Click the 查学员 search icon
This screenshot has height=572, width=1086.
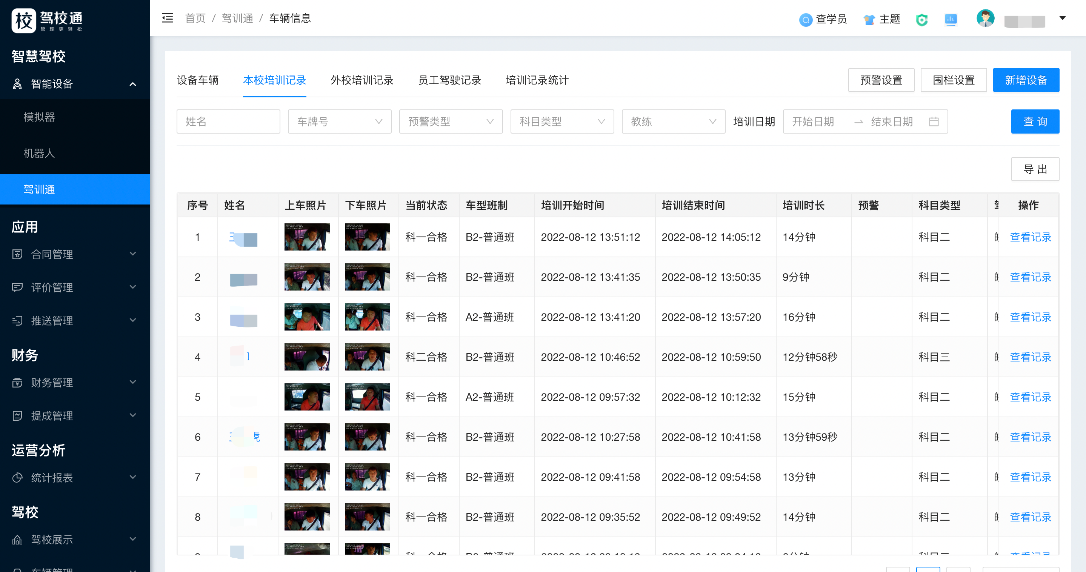pos(805,19)
